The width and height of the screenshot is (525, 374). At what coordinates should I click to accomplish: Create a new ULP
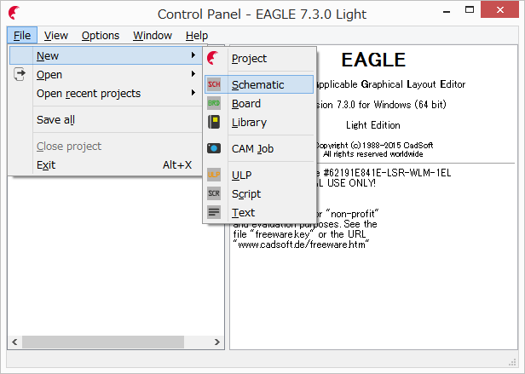[259, 175]
